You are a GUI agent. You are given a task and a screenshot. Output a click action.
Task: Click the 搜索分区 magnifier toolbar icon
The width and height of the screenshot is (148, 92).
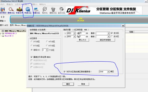pos(11,10)
